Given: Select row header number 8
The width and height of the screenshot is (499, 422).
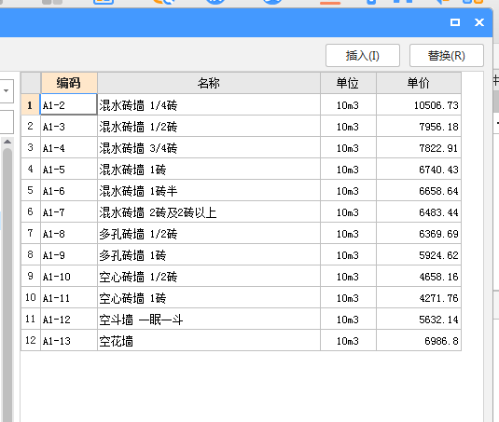Looking at the screenshot, I should 31,254.
